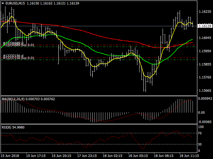Click the MACD zero level label 0.00
213x159 pixels.
pyautogui.click(x=201, y=113)
